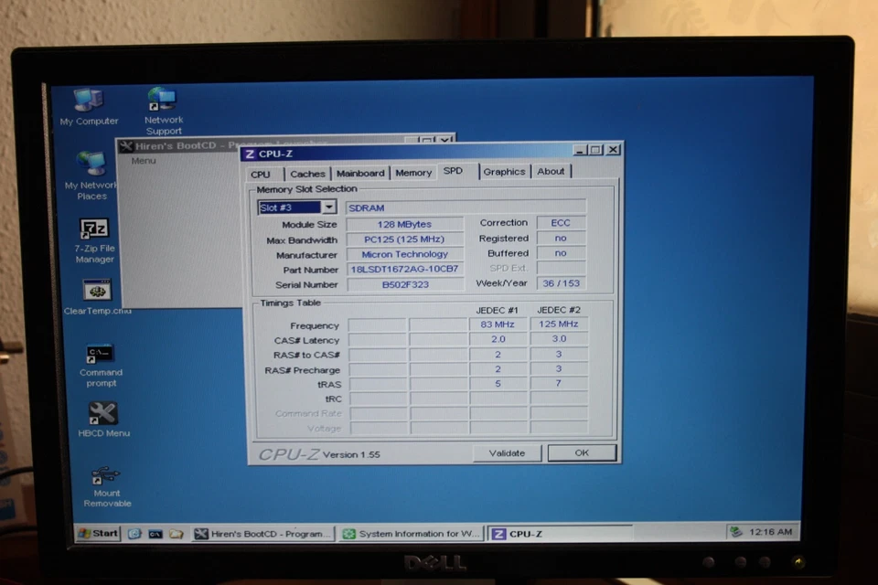Open Menu in Hiren's BootCD window
The height and width of the screenshot is (585, 878).
pyautogui.click(x=144, y=161)
